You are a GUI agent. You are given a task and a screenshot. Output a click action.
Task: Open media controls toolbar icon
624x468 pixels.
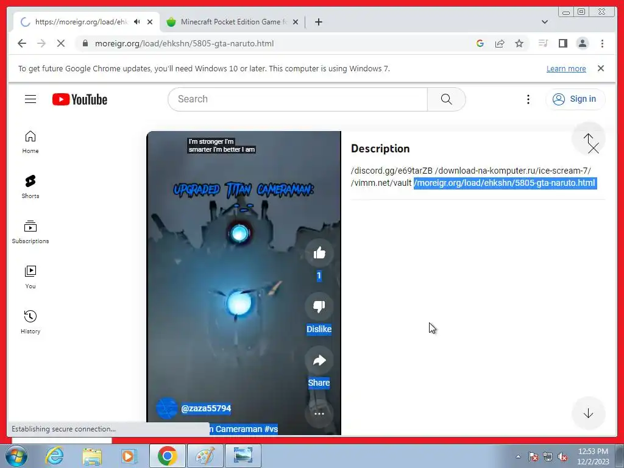tap(543, 43)
